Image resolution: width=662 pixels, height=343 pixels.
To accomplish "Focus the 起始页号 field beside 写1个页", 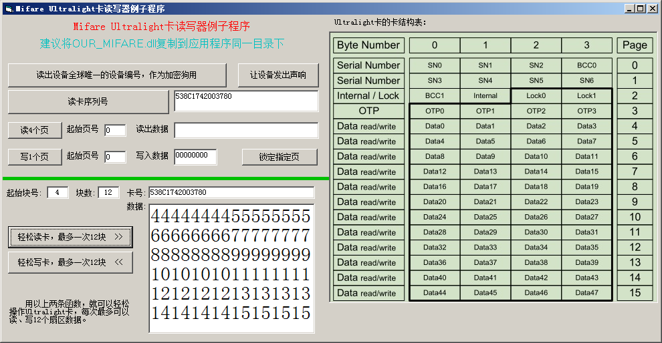I will (115, 157).
